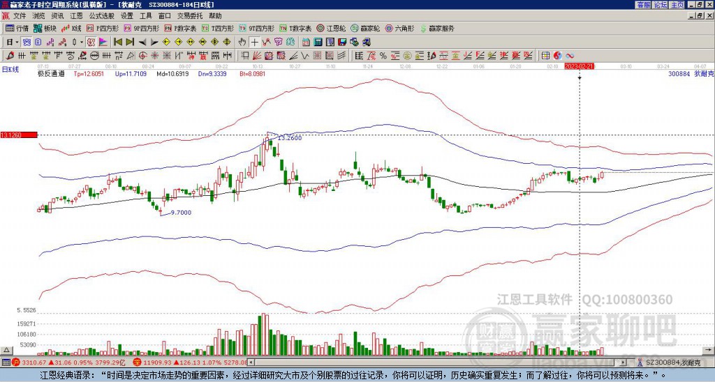The height and width of the screenshot is (382, 715).
Task: Click the 日K线 chart label
Action: (10, 70)
